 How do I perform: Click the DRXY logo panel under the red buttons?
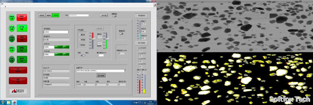coord(18,91)
